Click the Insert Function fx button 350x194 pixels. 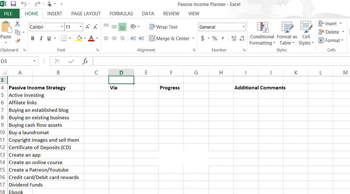pyautogui.click(x=85, y=61)
